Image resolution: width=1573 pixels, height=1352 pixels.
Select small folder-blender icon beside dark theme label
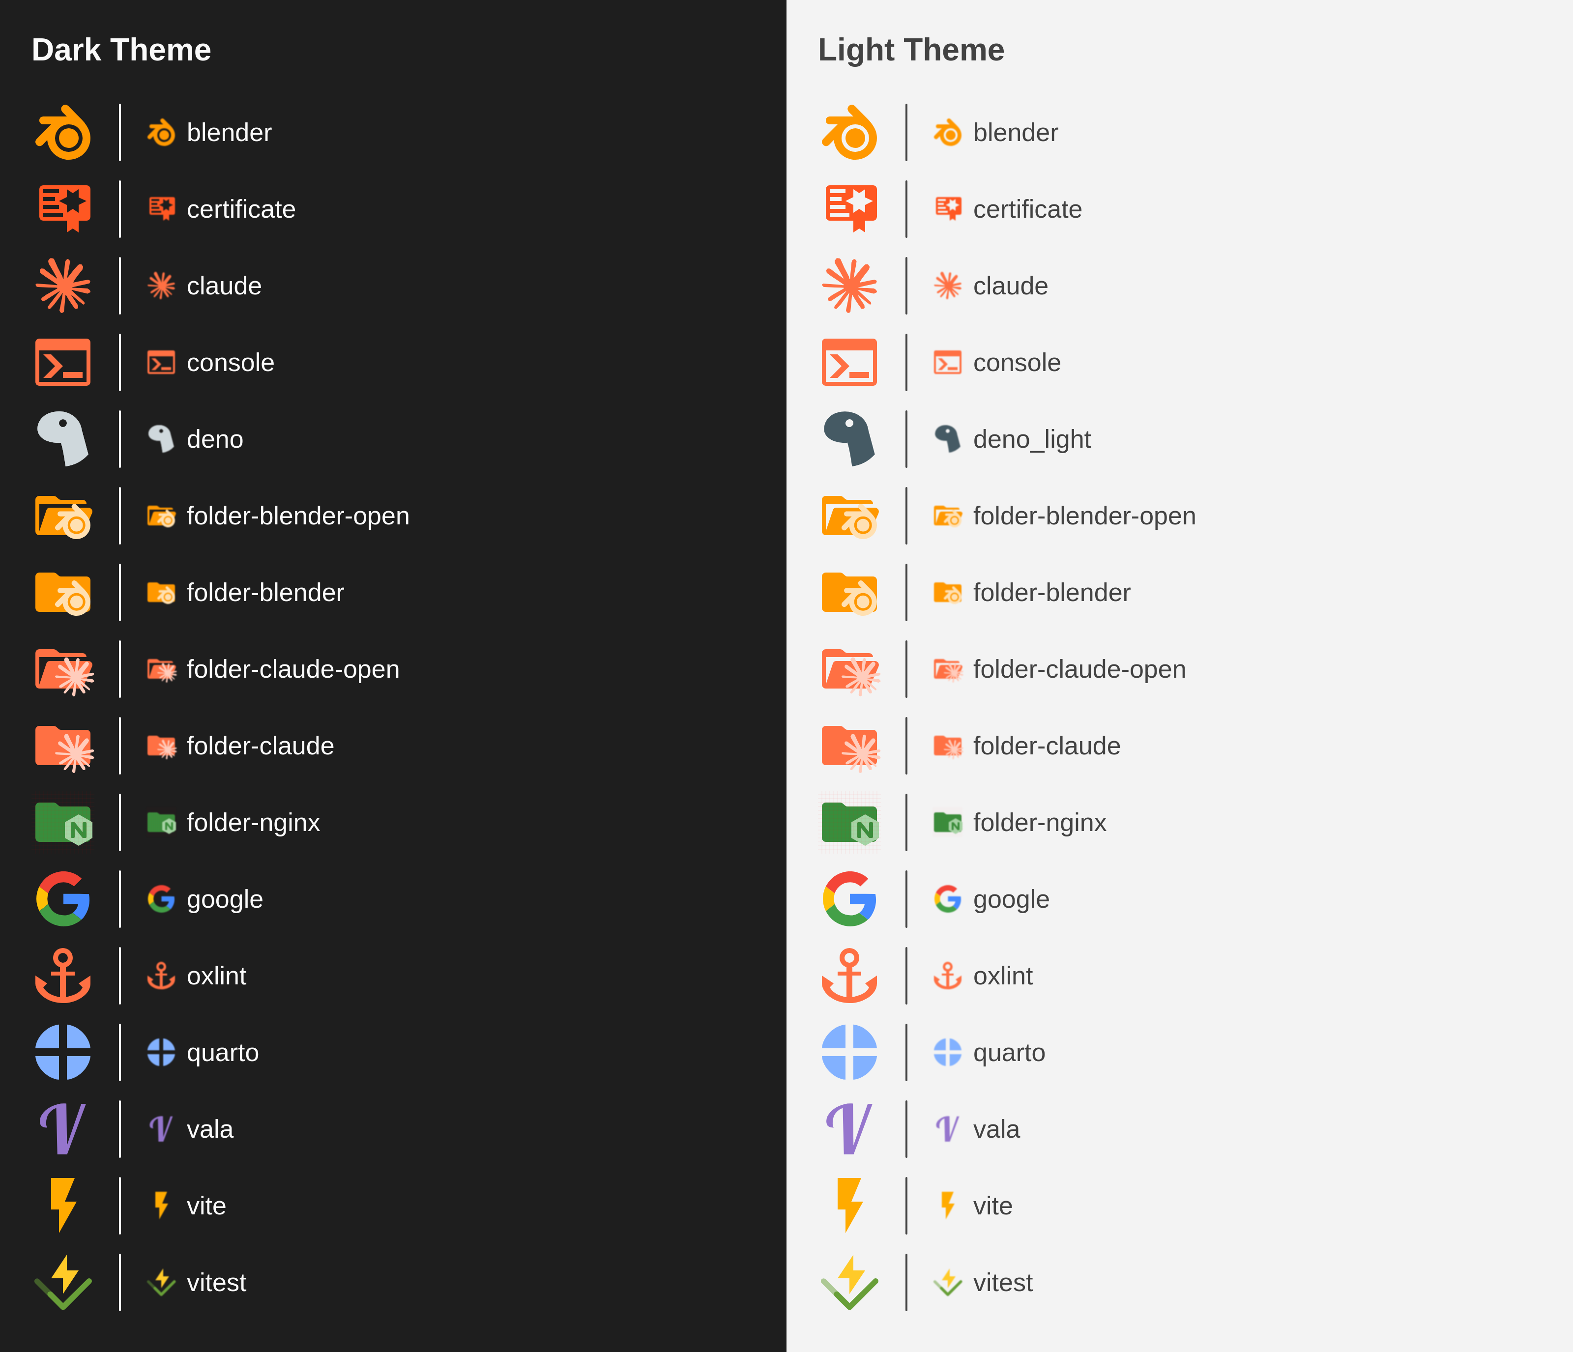pos(161,592)
